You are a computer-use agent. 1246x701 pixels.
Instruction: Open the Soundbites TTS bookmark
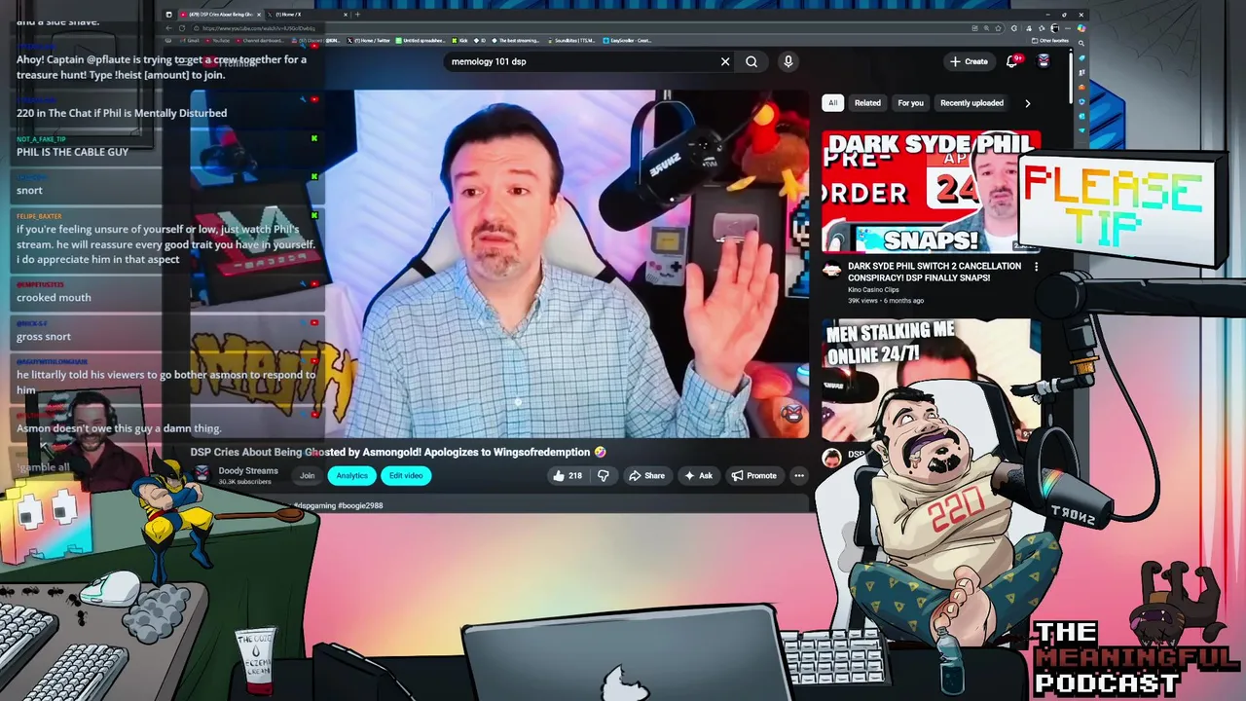[x=570, y=41]
